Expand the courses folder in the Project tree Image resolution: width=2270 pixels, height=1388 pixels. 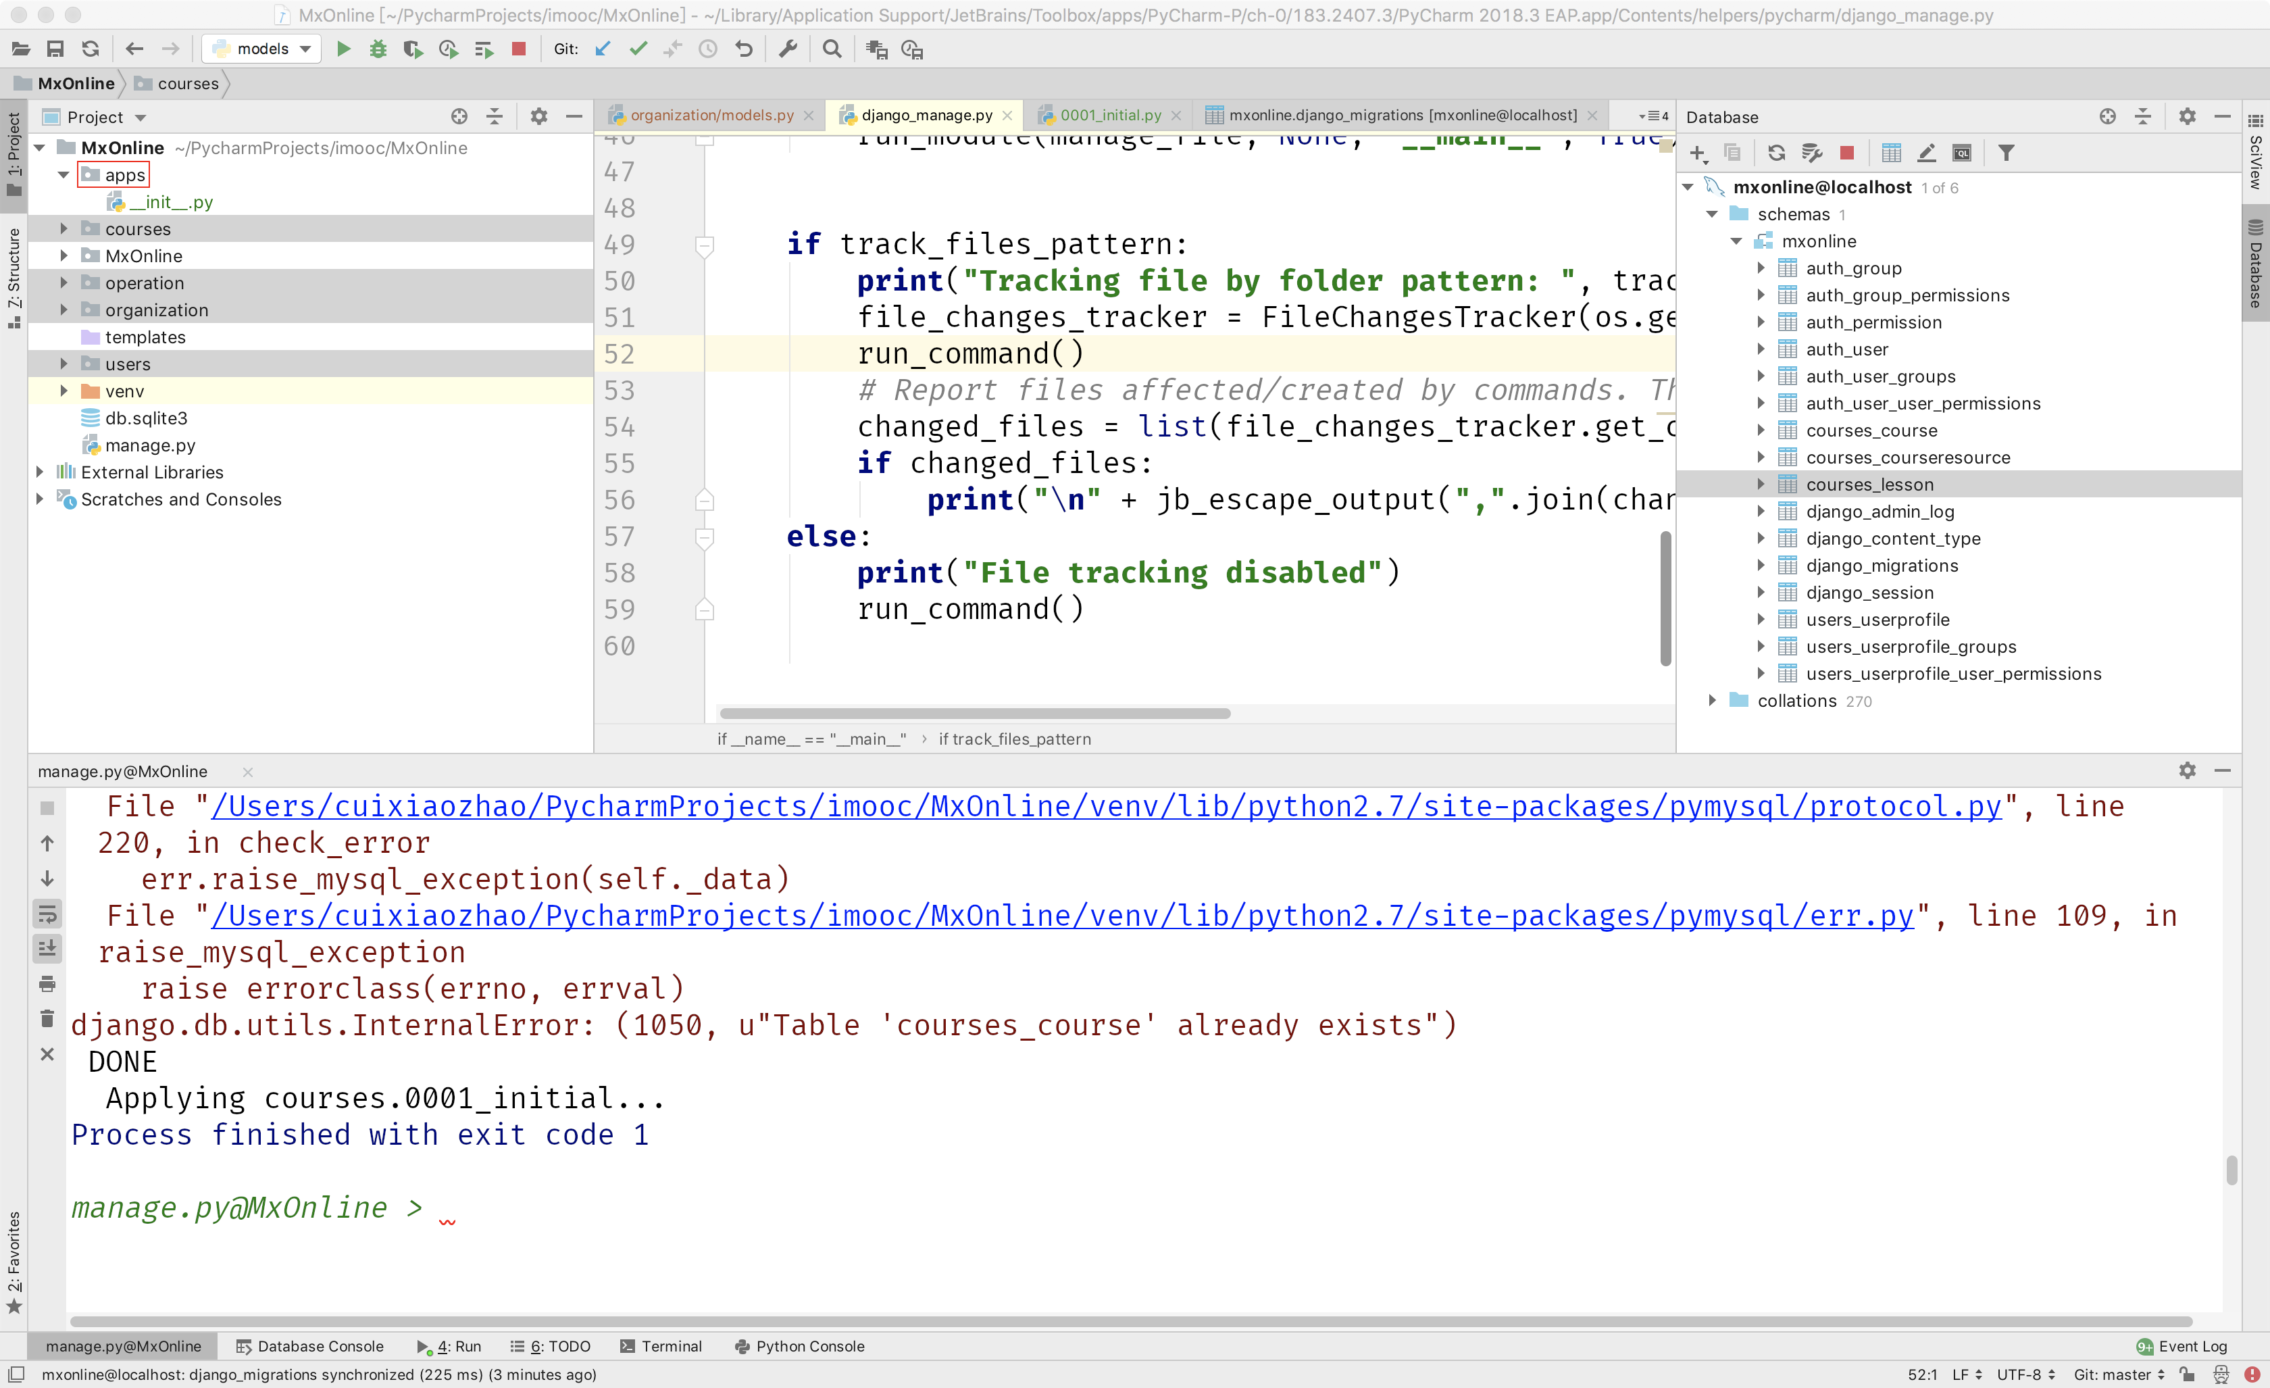click(x=64, y=228)
